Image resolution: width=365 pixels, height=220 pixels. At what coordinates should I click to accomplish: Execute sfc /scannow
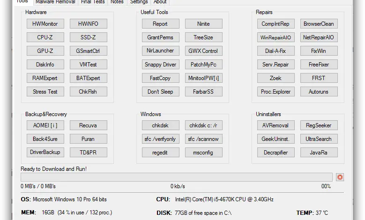(x=203, y=139)
